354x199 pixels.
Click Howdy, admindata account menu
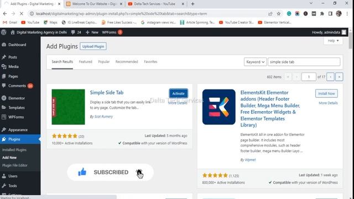329,32
